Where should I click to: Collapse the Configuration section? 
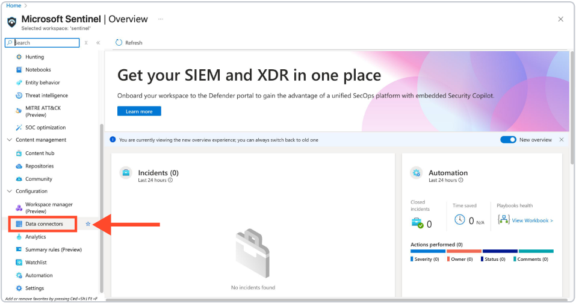(10, 191)
